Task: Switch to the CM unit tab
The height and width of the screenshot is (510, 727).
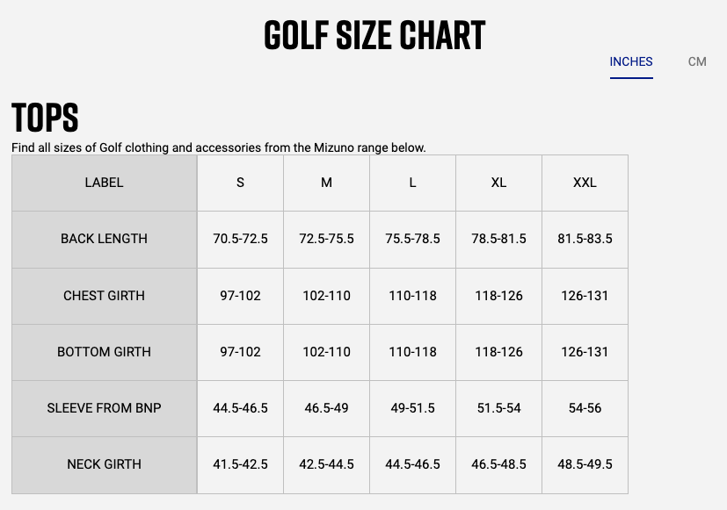Action: 697,61
